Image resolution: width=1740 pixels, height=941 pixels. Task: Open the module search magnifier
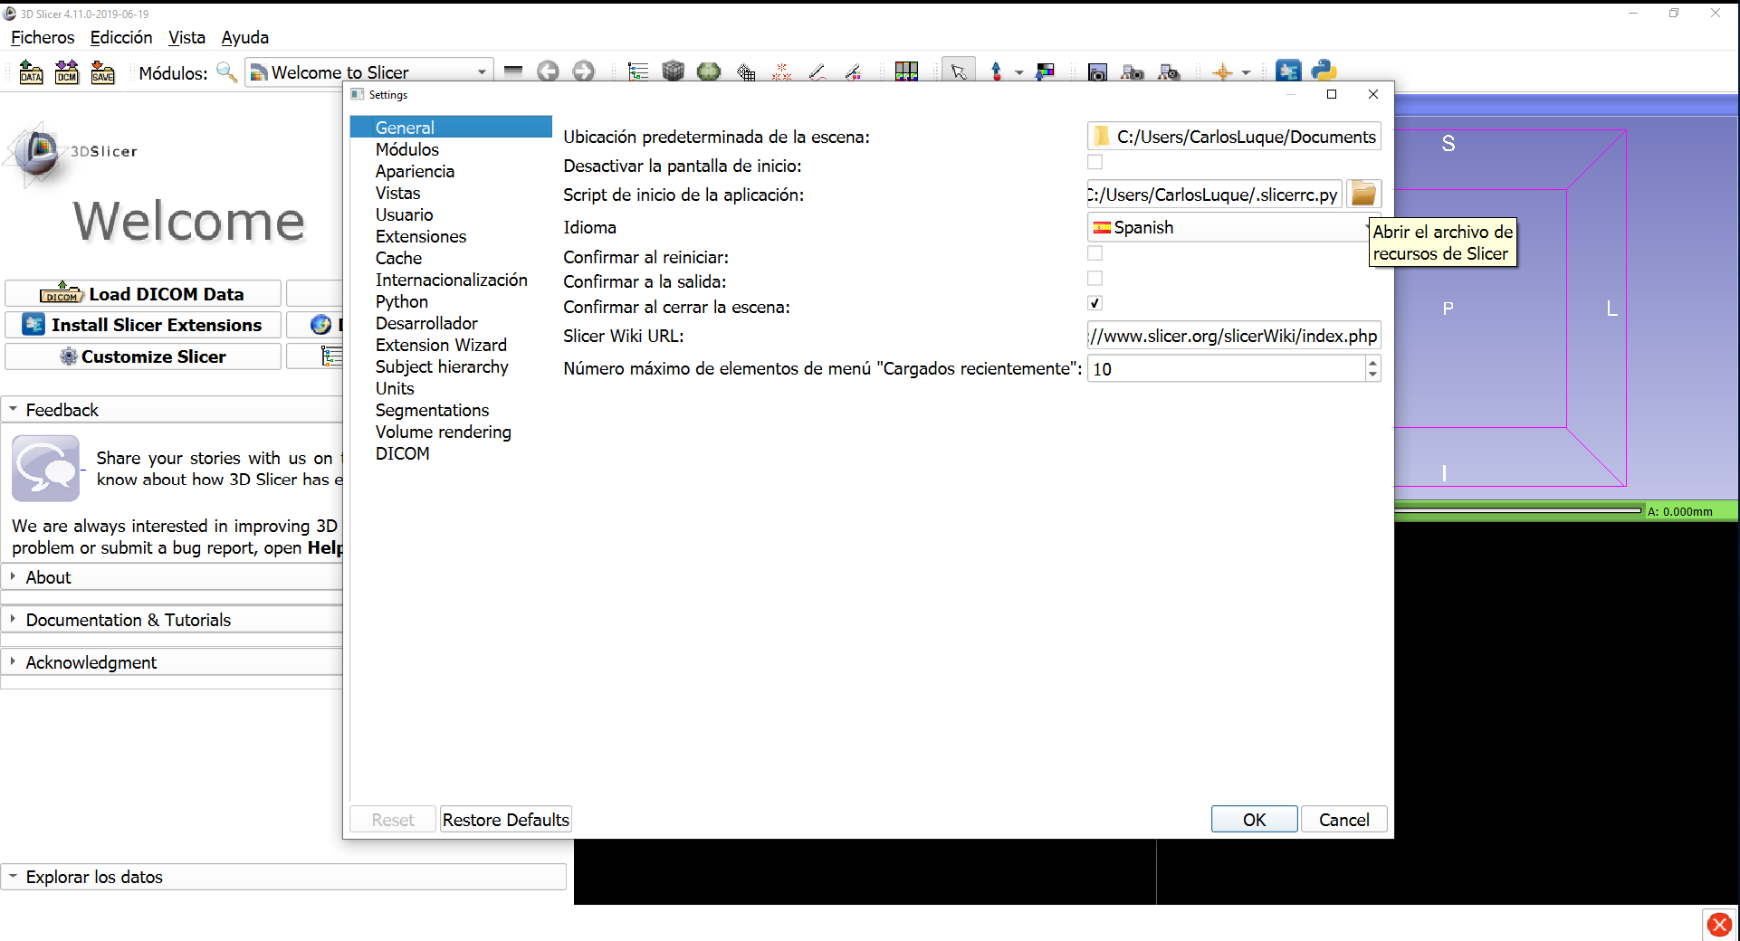227,72
